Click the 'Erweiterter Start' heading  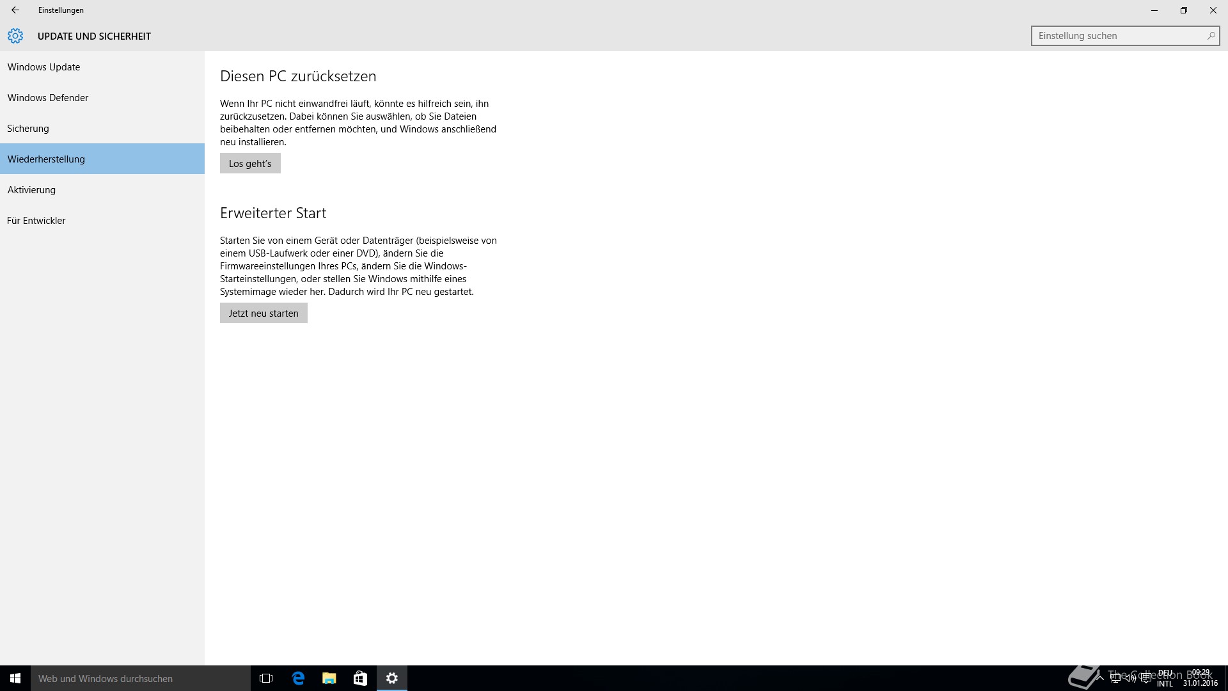[273, 213]
